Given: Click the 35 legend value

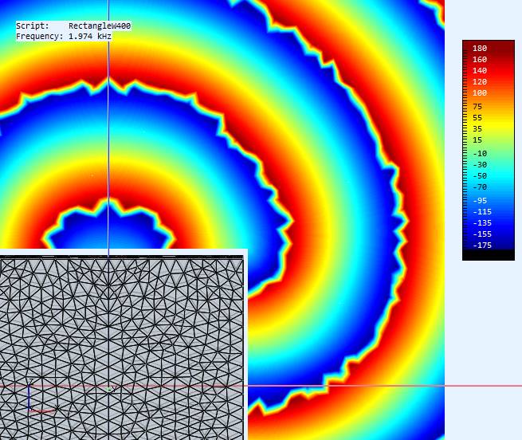Looking at the screenshot, I should pos(477,129).
